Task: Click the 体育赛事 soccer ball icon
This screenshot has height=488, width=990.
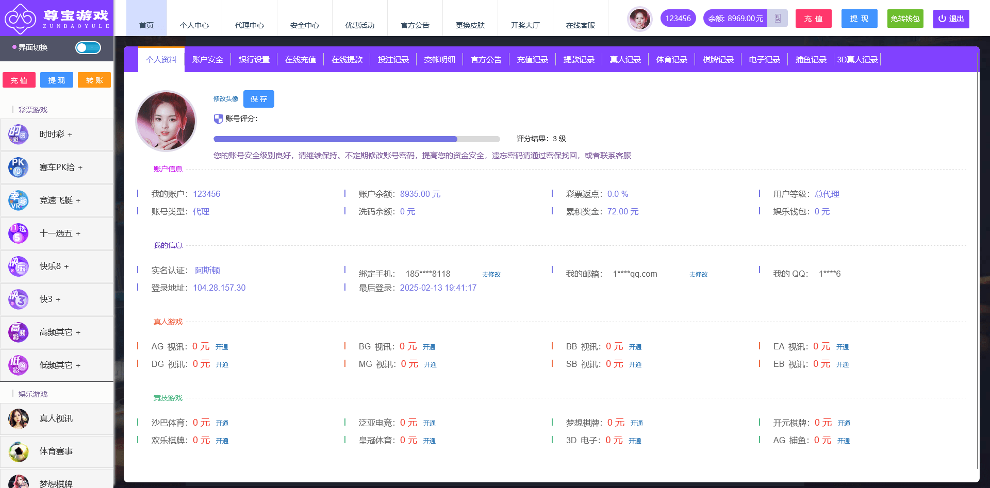Action: coord(18,451)
